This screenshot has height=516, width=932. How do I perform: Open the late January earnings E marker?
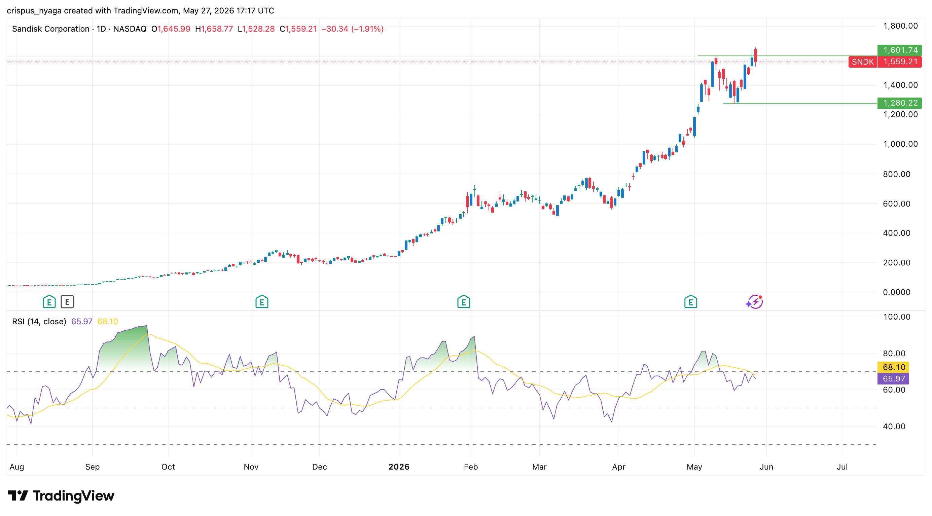pyautogui.click(x=463, y=302)
